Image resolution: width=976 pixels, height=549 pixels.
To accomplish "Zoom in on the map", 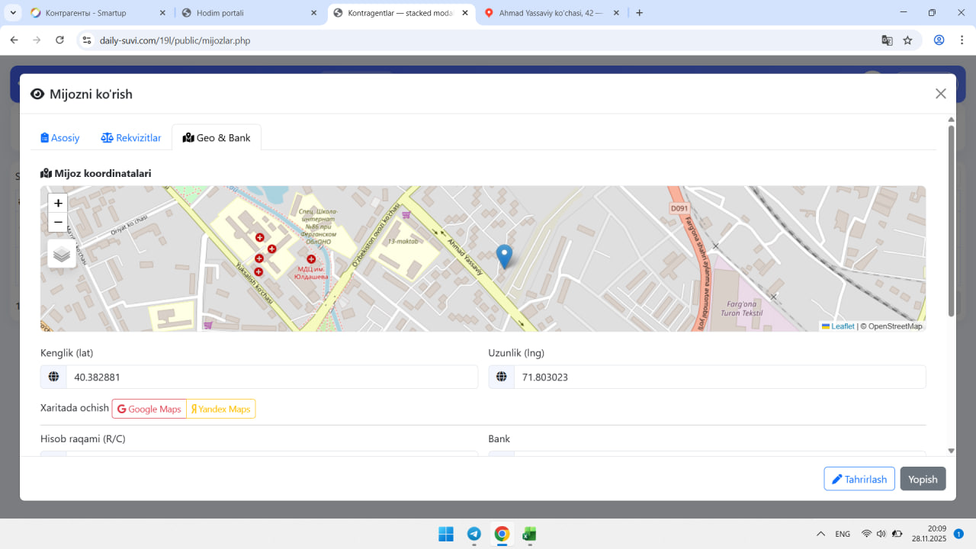I will pyautogui.click(x=58, y=203).
